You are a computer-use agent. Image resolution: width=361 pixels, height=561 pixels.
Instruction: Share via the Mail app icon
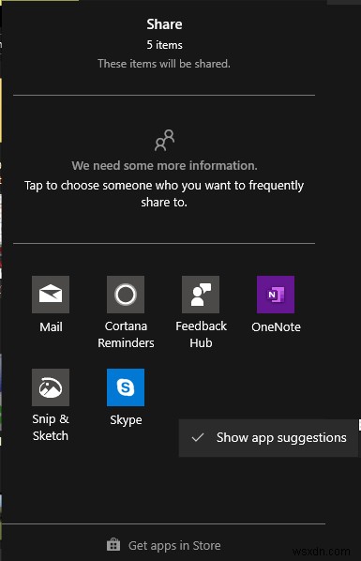(51, 295)
